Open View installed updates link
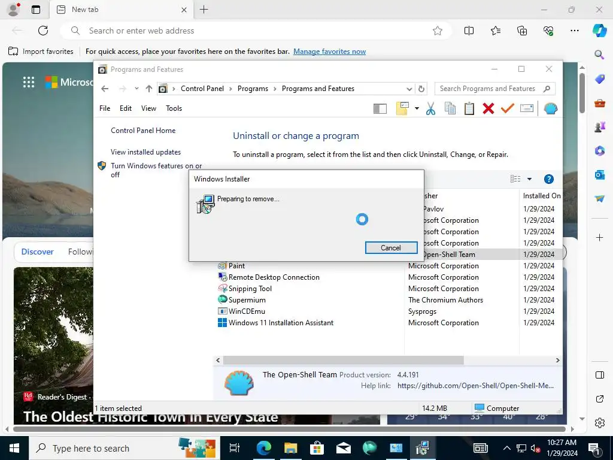The height and width of the screenshot is (460, 613). (146, 152)
